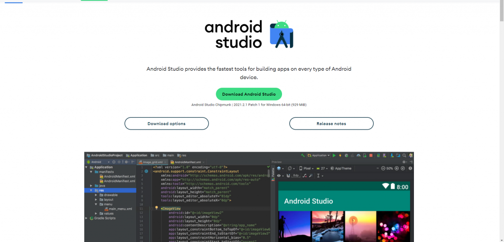Click the AppTheme theme selector
This screenshot has height=242, width=504.
(x=341, y=168)
